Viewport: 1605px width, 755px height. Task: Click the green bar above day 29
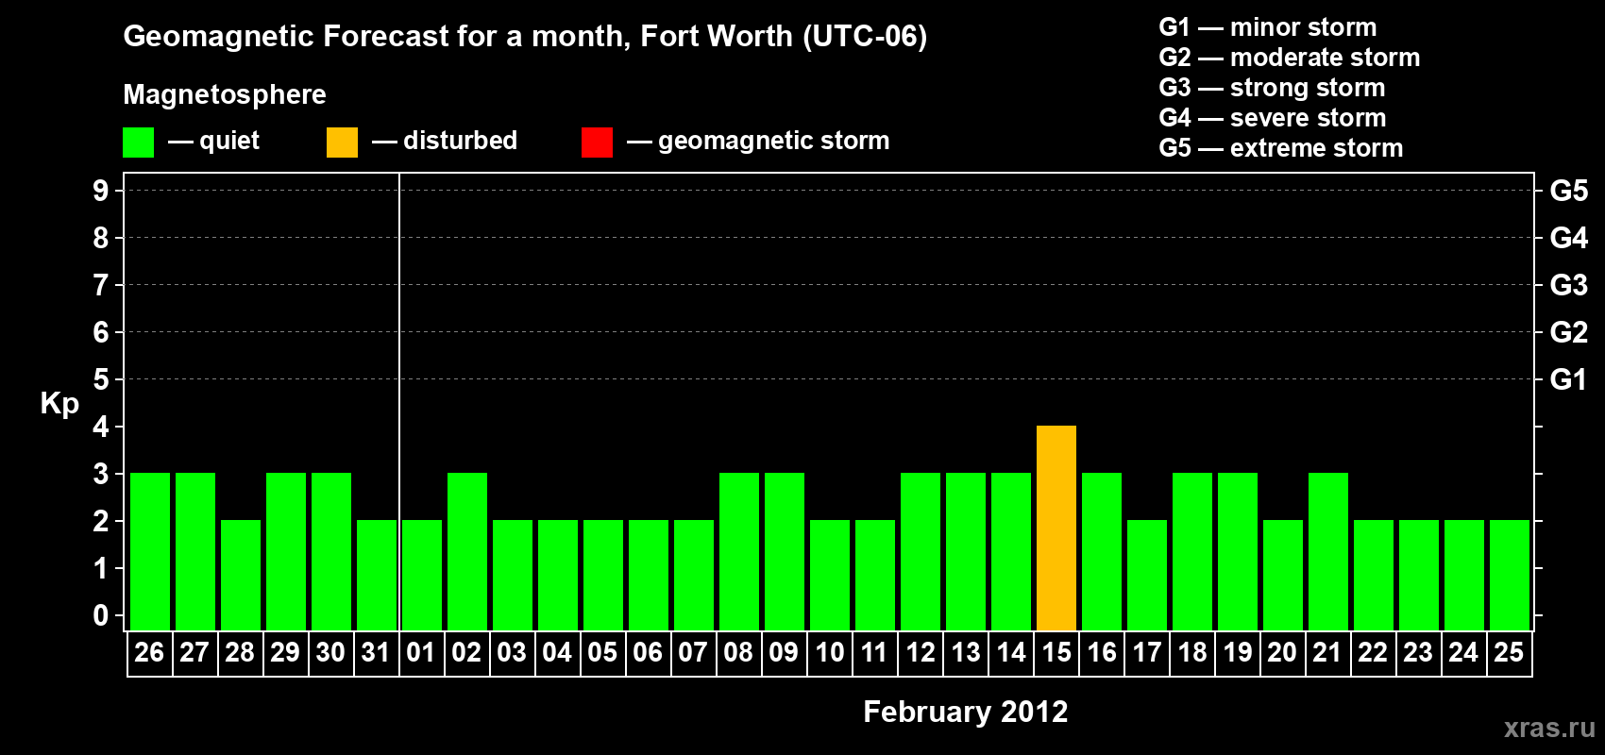click(x=286, y=551)
